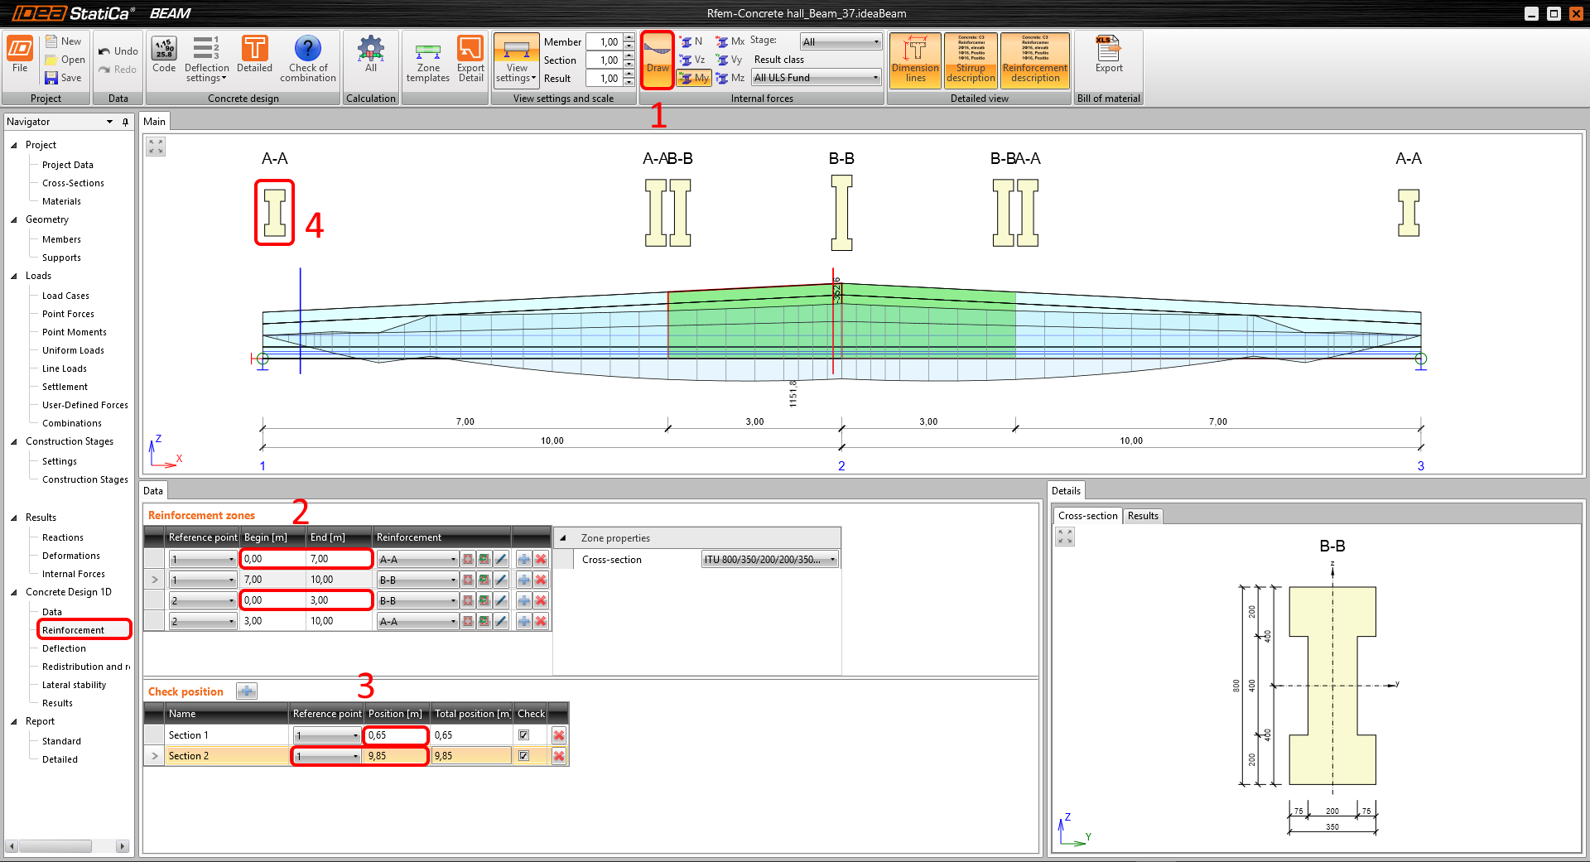The height and width of the screenshot is (862, 1590).
Task: Expand the Cross-section zone property dropdown
Action: [x=832, y=560]
